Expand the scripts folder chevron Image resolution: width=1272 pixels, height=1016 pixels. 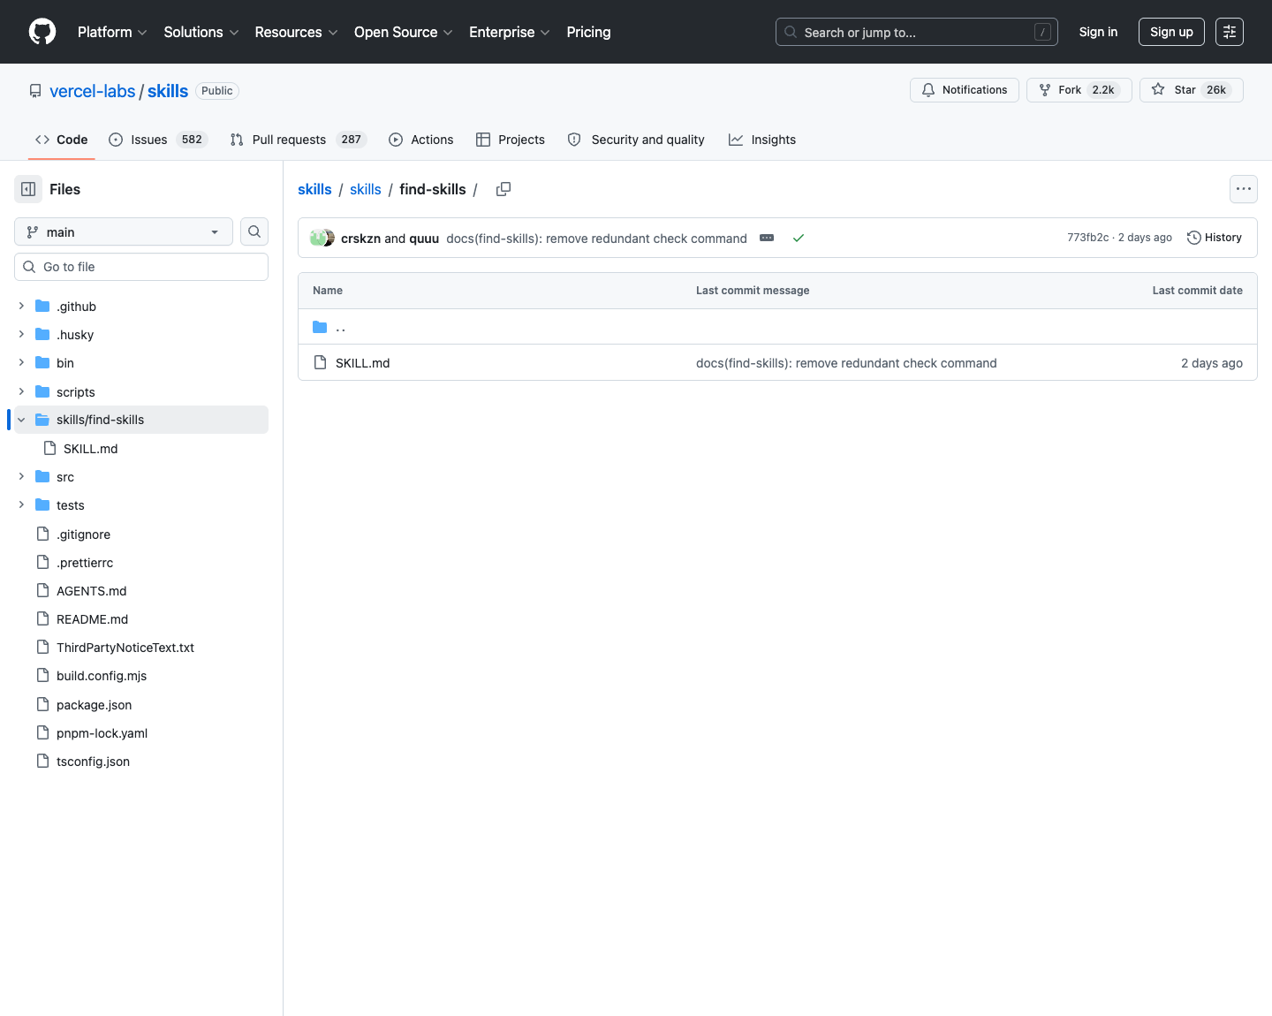tap(21, 391)
